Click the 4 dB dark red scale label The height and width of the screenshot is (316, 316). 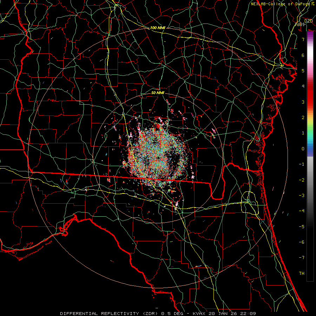click(x=303, y=86)
